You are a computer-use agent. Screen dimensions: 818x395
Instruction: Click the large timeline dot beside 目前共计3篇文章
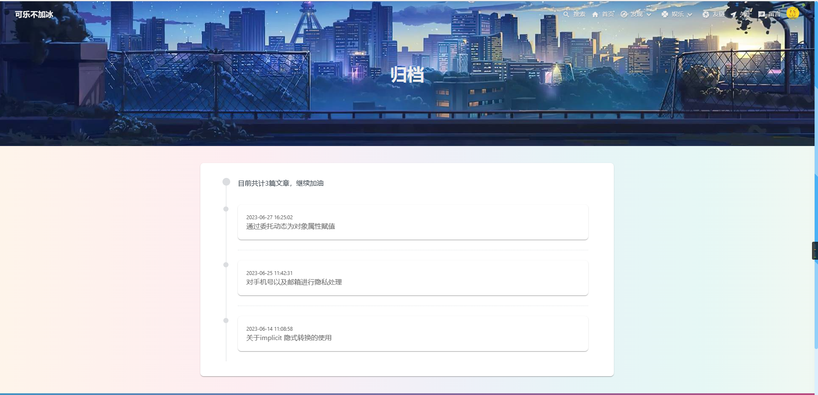226,182
